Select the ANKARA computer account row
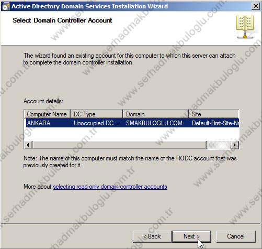262x249 pixels. click(x=132, y=123)
